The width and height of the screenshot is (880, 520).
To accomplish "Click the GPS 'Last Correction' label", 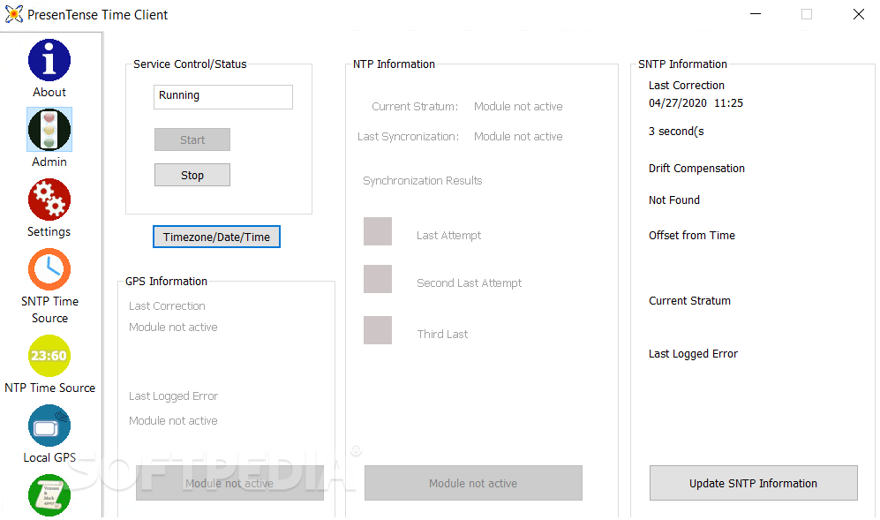I will click(x=167, y=306).
